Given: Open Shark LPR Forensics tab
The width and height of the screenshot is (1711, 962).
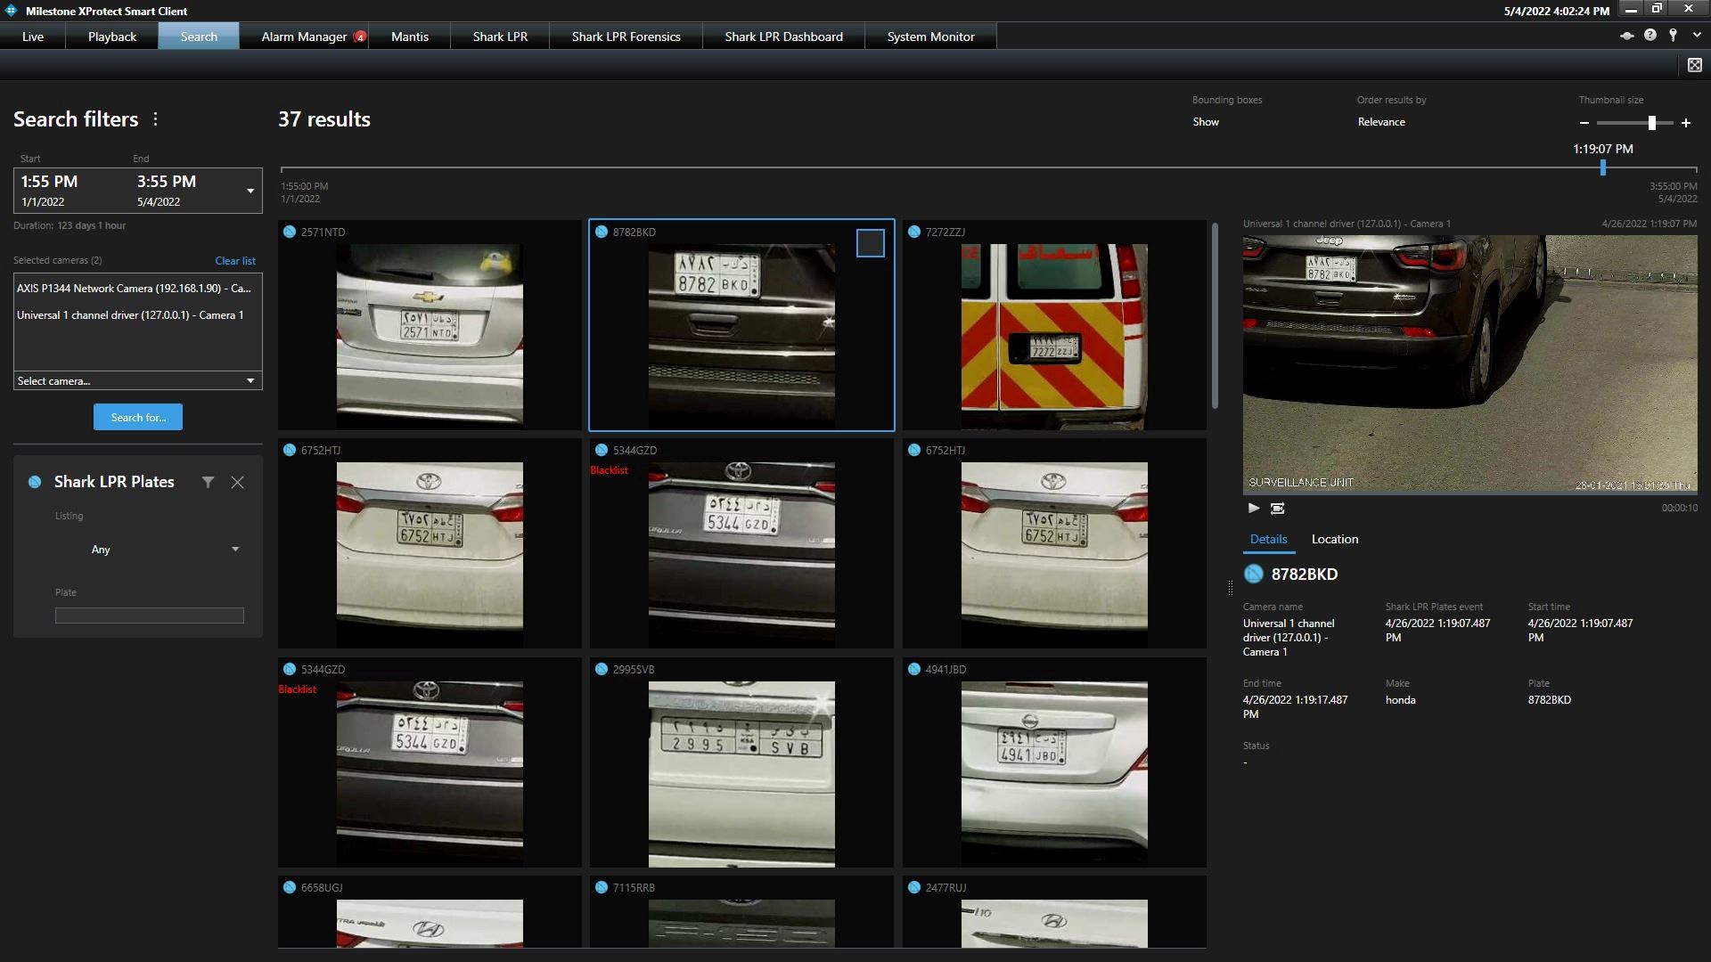Looking at the screenshot, I should pos(626,37).
